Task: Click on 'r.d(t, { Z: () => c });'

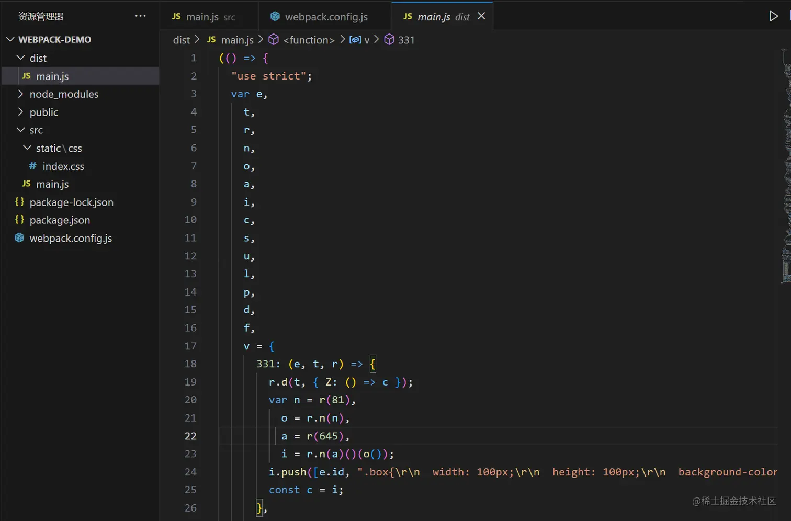Action: 341,382
